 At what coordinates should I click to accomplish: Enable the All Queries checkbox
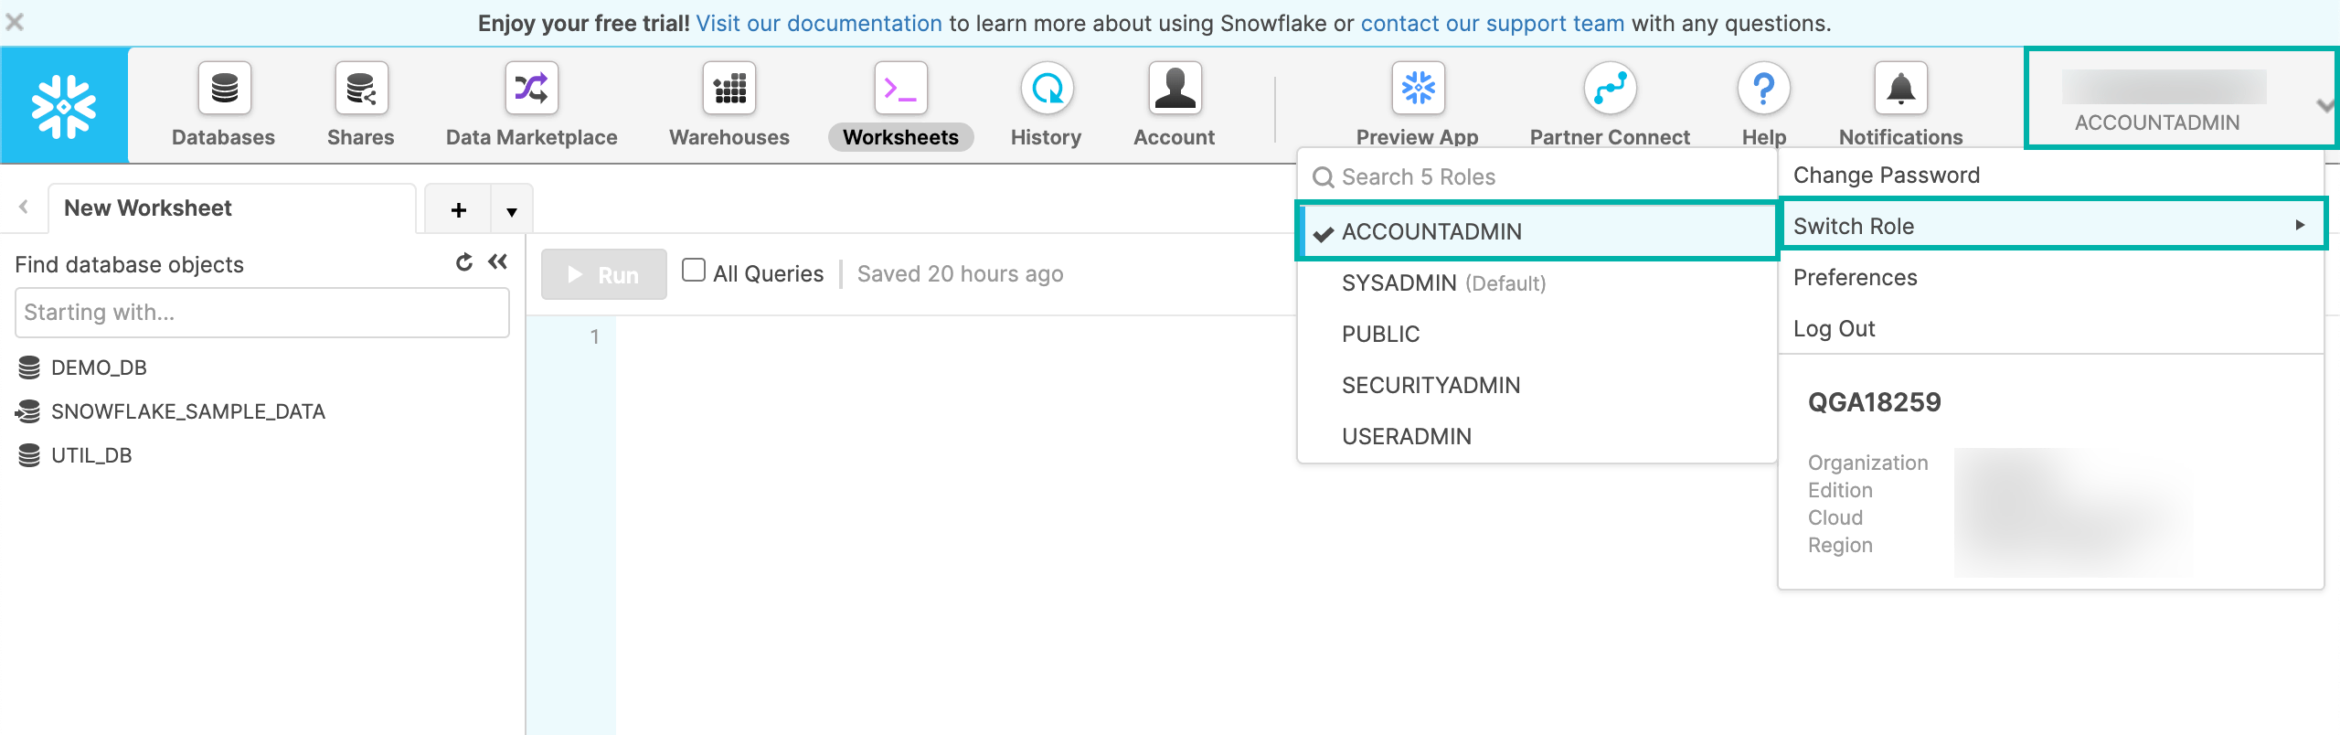point(694,271)
